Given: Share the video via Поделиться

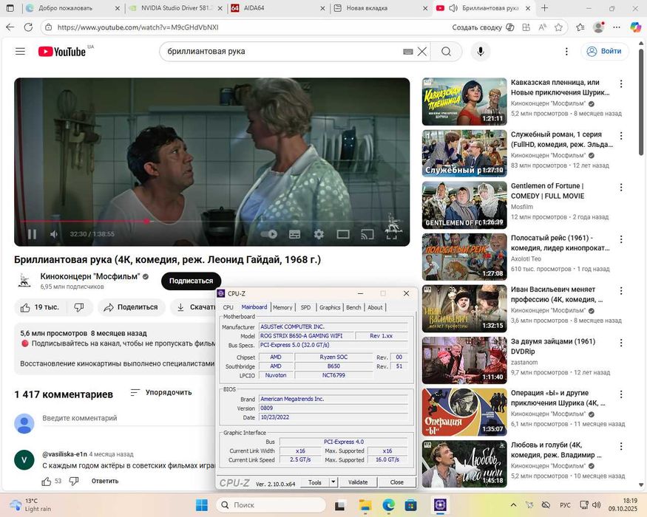Looking at the screenshot, I should [131, 307].
